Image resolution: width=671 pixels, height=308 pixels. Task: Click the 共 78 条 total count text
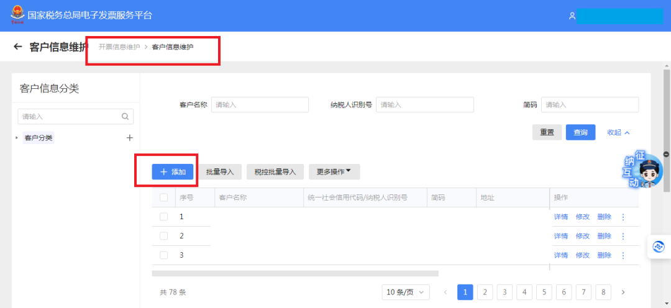click(x=173, y=292)
